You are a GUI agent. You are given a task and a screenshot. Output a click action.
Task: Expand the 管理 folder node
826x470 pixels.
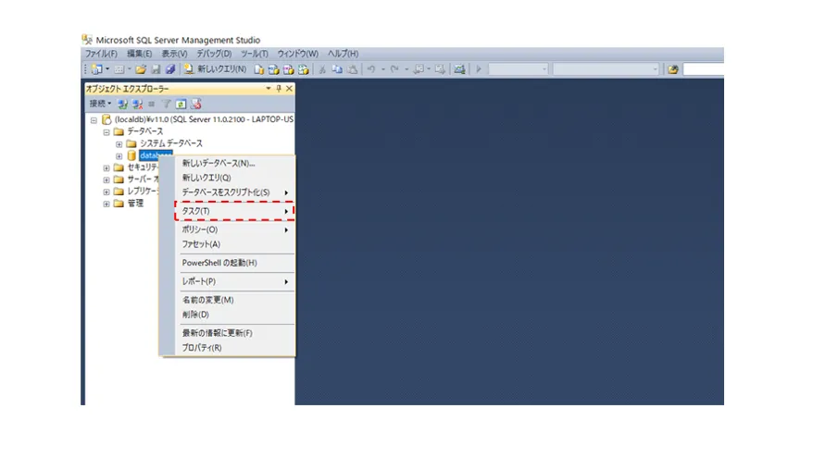[106, 204]
